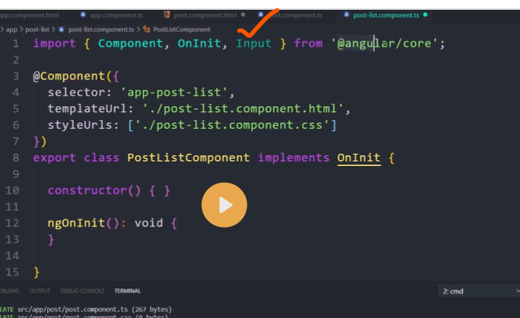Viewport: 520px width, 318px height.
Task: Play the video using the orange play button
Action: [224, 205]
